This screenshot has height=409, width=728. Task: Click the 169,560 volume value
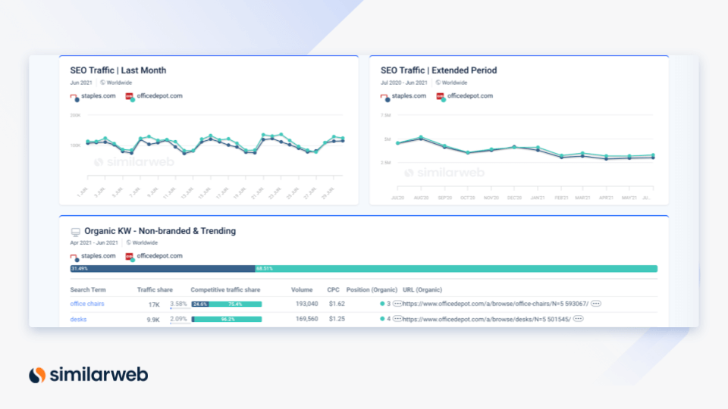tap(307, 319)
